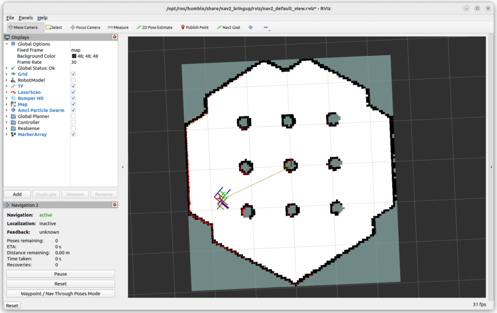Viewport: 497px width, 313px height.
Task: Toggle the Map display checkbox
Action: pyautogui.click(x=73, y=104)
